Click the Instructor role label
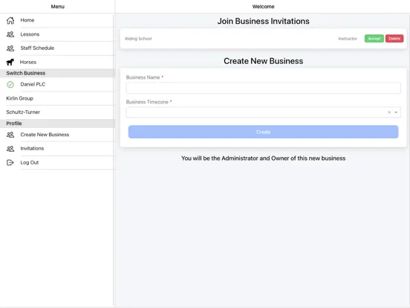Viewport: 410px width, 308px height. point(348,39)
